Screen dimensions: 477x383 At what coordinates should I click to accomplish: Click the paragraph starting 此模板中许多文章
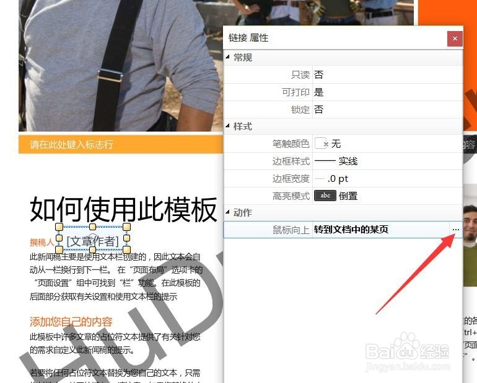[x=115, y=343]
